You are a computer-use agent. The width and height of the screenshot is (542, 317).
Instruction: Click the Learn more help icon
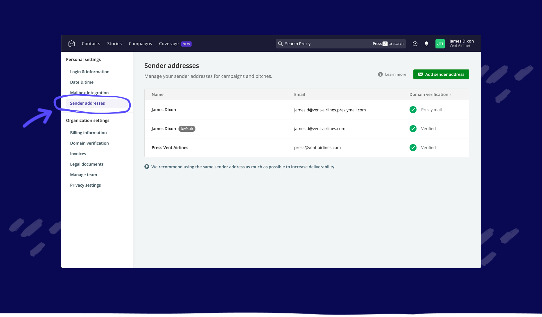380,74
